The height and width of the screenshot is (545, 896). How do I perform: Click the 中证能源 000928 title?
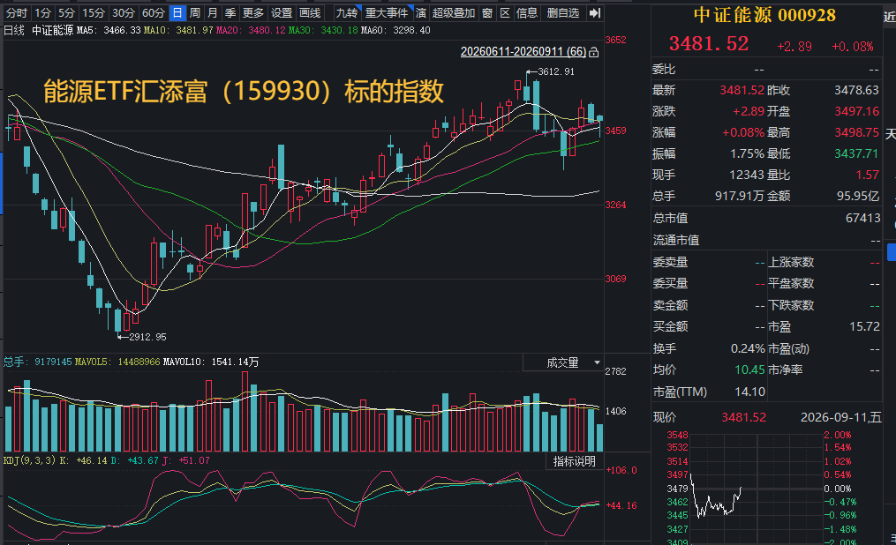[x=764, y=15]
